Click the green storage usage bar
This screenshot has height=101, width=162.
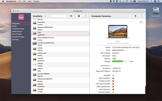coord(117,61)
